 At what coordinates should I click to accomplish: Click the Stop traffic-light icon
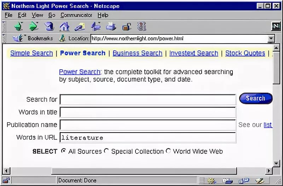pos(141,26)
